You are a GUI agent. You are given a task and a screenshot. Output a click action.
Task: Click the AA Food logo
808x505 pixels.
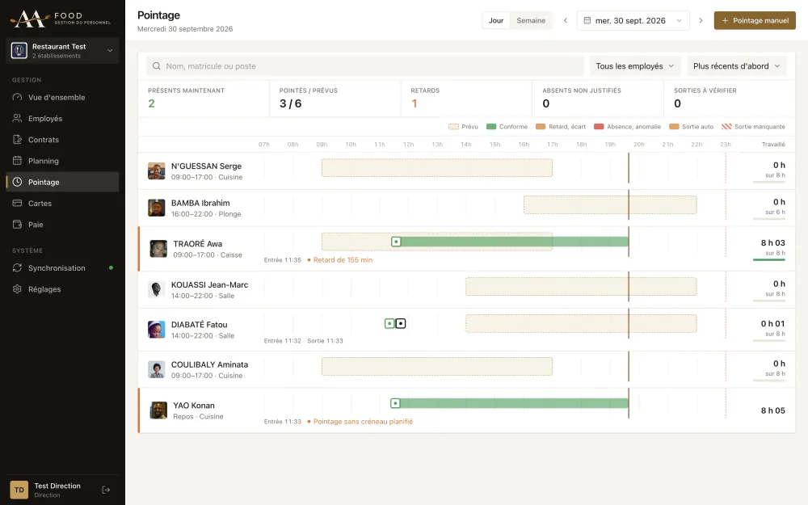point(61,19)
